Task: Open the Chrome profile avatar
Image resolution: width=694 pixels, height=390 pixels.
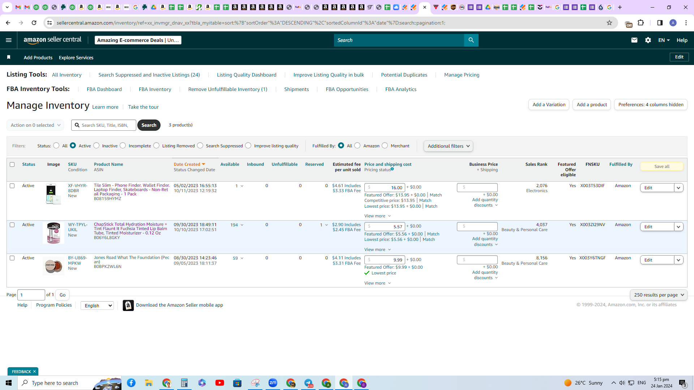Action: coord(673,23)
